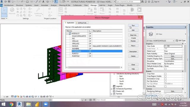Click the Detail Level icon in view control bar

[12, 97]
